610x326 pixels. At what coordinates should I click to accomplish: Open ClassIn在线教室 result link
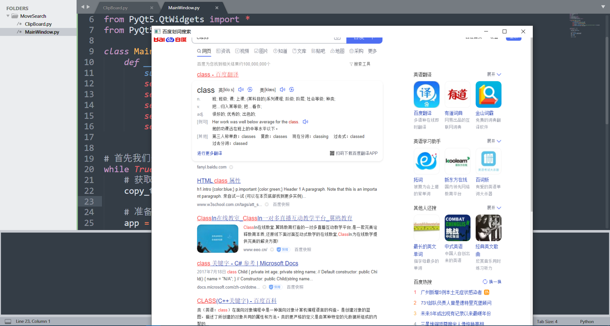pos(274,218)
